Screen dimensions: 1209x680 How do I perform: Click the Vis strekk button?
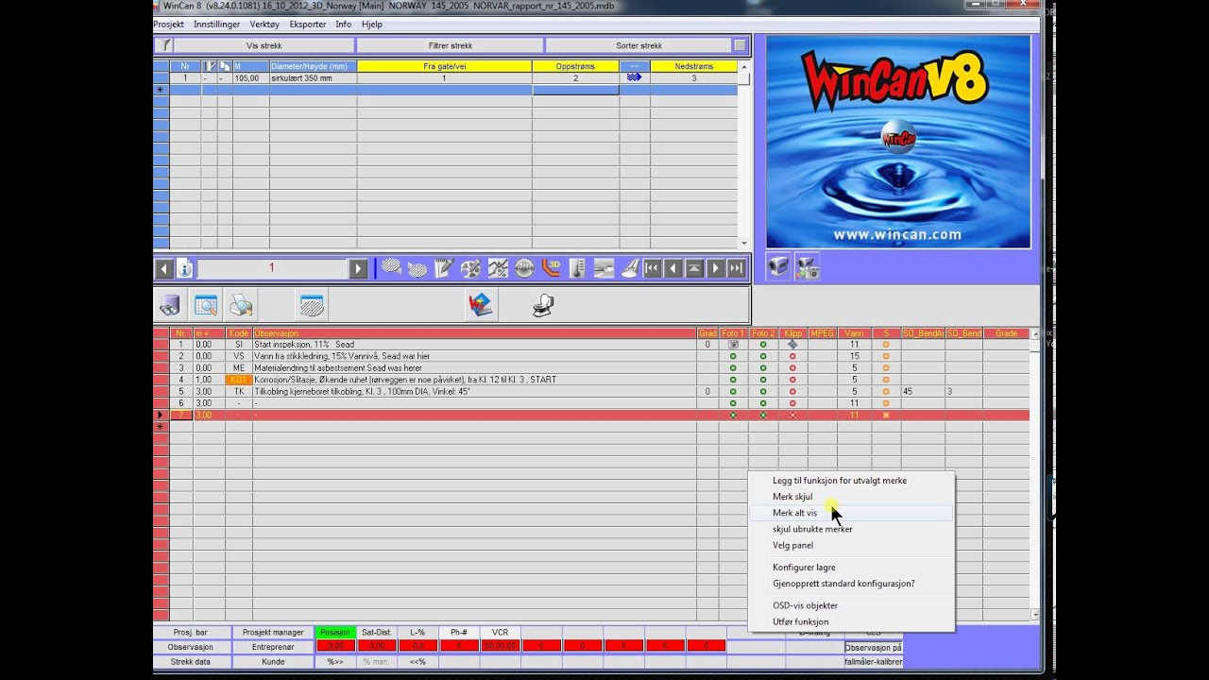[264, 45]
